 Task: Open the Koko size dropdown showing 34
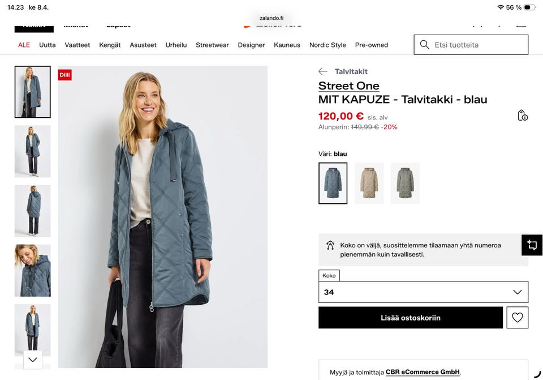click(423, 292)
